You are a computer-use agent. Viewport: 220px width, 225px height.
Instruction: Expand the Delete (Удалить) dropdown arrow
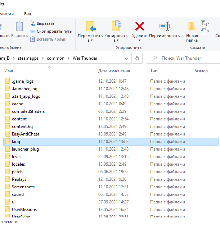point(139,40)
